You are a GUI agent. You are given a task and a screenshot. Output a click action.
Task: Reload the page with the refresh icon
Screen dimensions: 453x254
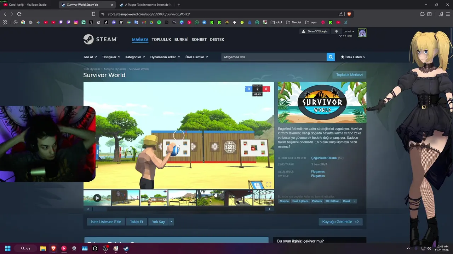[x=19, y=14]
